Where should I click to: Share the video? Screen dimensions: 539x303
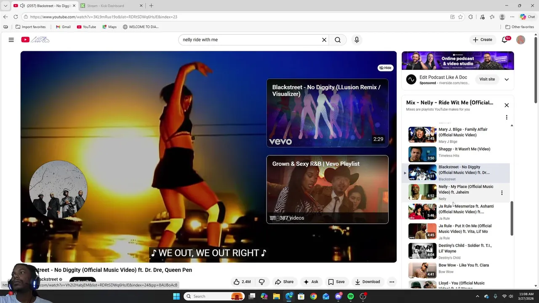point(284,282)
